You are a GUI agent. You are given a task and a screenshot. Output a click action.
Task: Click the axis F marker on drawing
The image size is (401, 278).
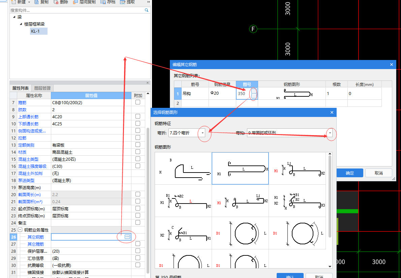[253, 29]
